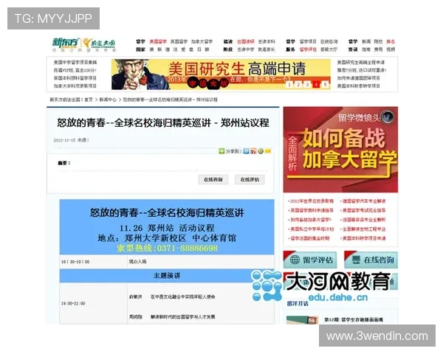Click the computer icon on 在线咨询
This screenshot has height=354, width=443.
[356, 260]
